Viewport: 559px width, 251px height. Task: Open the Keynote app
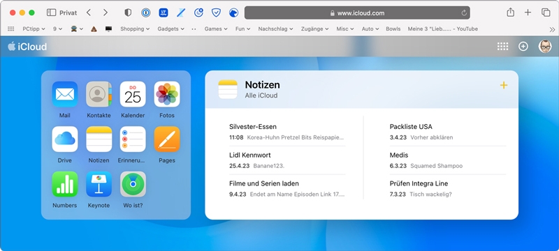[99, 184]
